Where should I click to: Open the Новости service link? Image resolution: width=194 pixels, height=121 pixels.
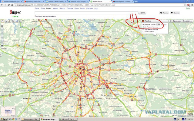tap(62, 8)
